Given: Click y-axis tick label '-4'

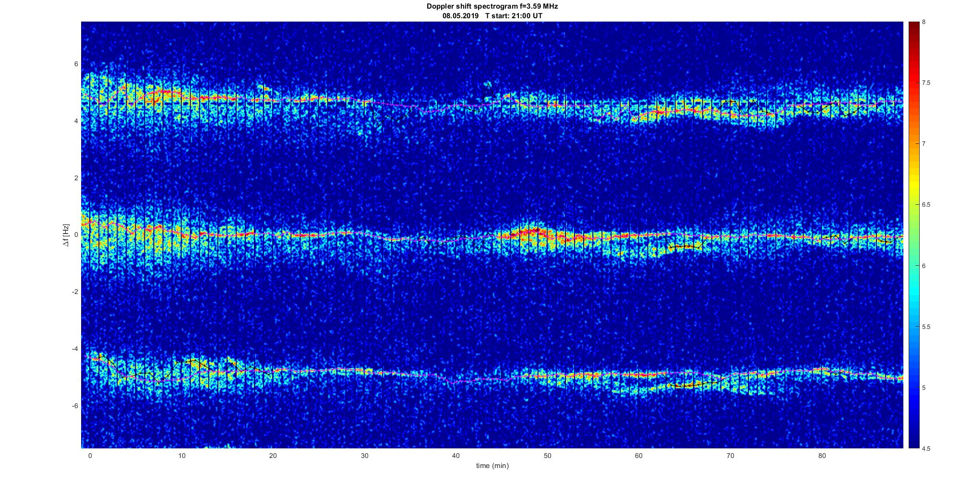Looking at the screenshot, I should click(75, 349).
